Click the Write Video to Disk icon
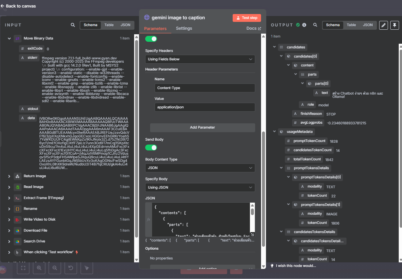This screenshot has height=279, width=402. click(18, 220)
